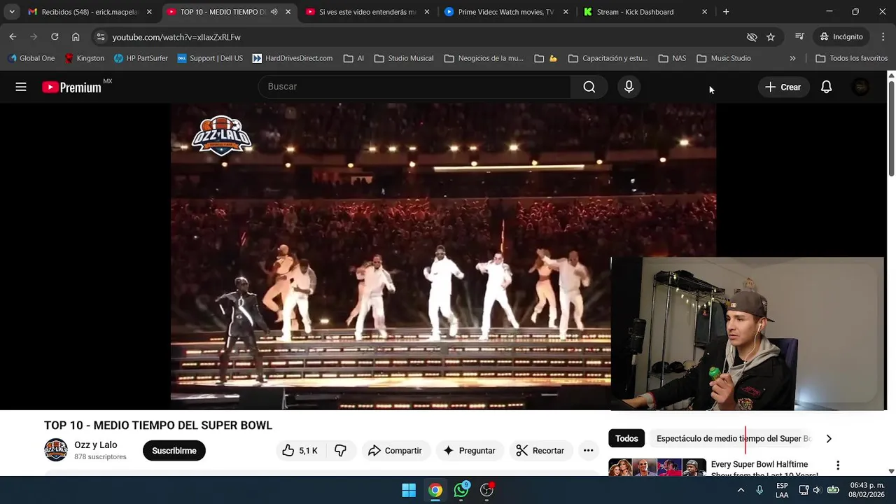The height and width of the screenshot is (504, 896).
Task: Open Global One bookmark
Action: (x=31, y=58)
